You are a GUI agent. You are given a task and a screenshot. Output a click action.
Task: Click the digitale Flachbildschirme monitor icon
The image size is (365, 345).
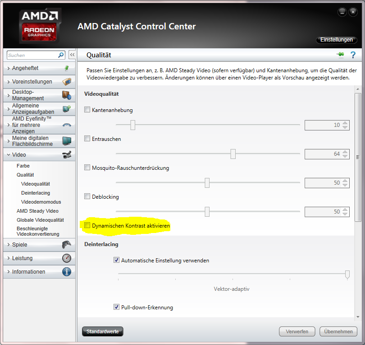(x=67, y=141)
